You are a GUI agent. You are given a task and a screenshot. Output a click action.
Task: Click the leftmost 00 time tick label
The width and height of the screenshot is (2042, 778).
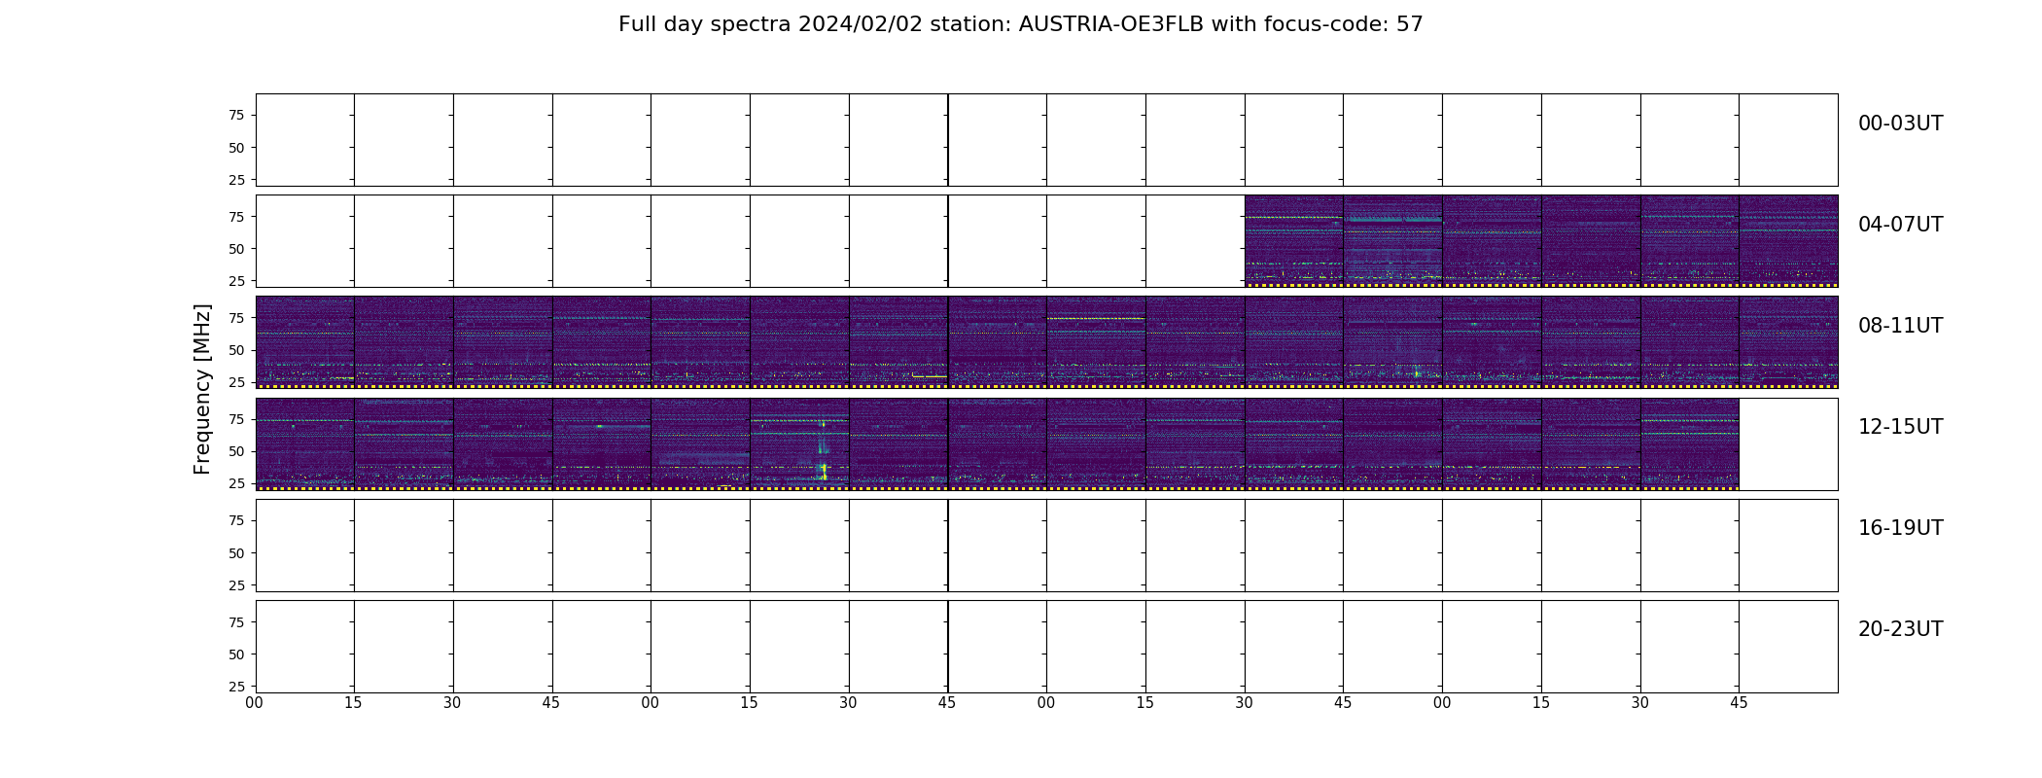click(255, 703)
